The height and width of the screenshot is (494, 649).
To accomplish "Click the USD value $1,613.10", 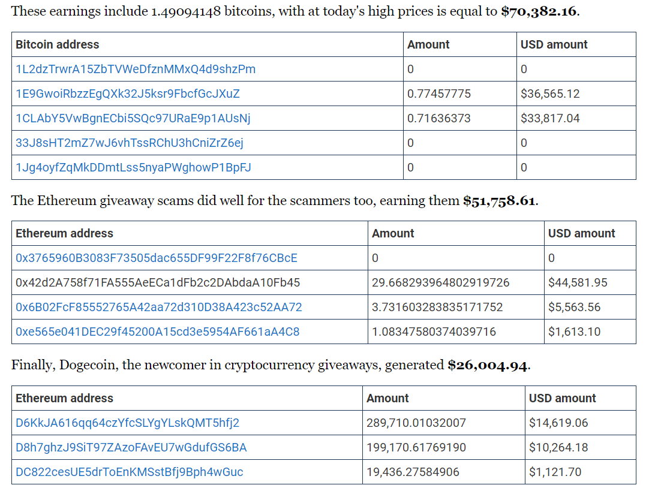I will pyautogui.click(x=575, y=332).
